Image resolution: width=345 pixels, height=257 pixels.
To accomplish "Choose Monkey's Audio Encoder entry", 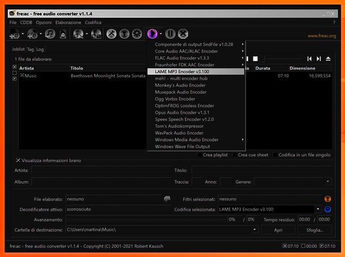I will 196,85.
